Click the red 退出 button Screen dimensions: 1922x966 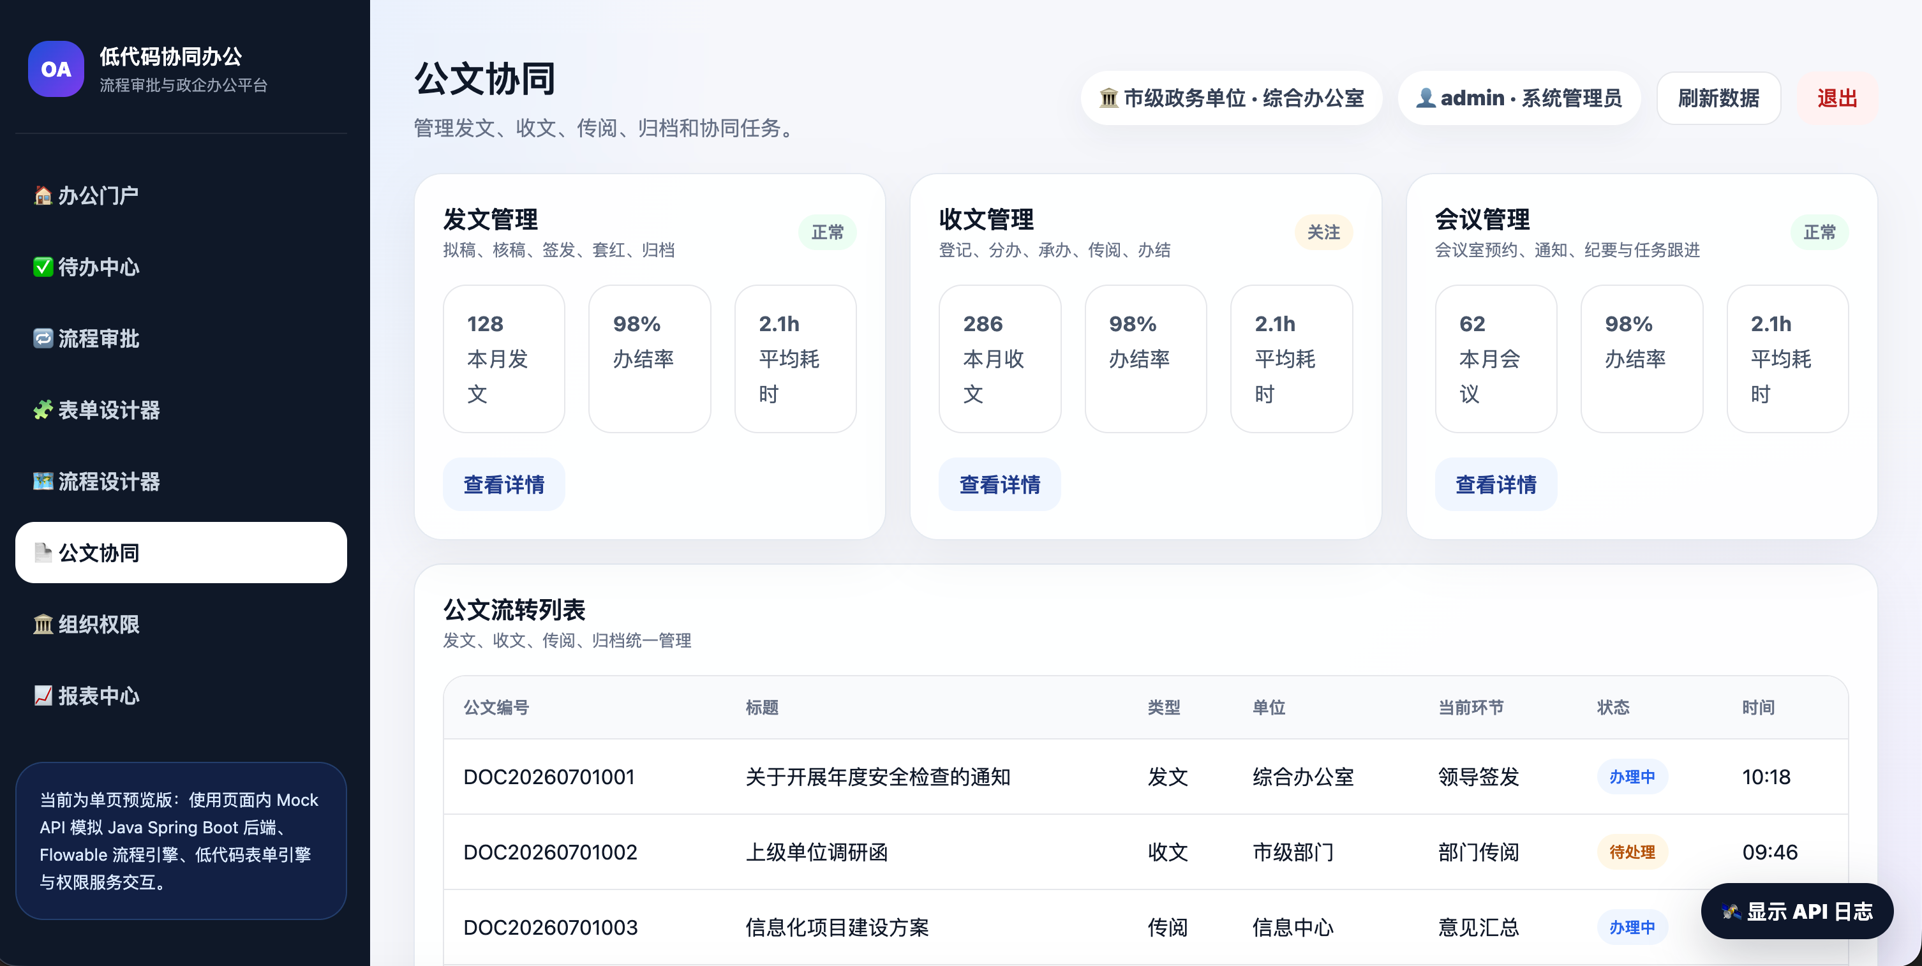(x=1837, y=98)
